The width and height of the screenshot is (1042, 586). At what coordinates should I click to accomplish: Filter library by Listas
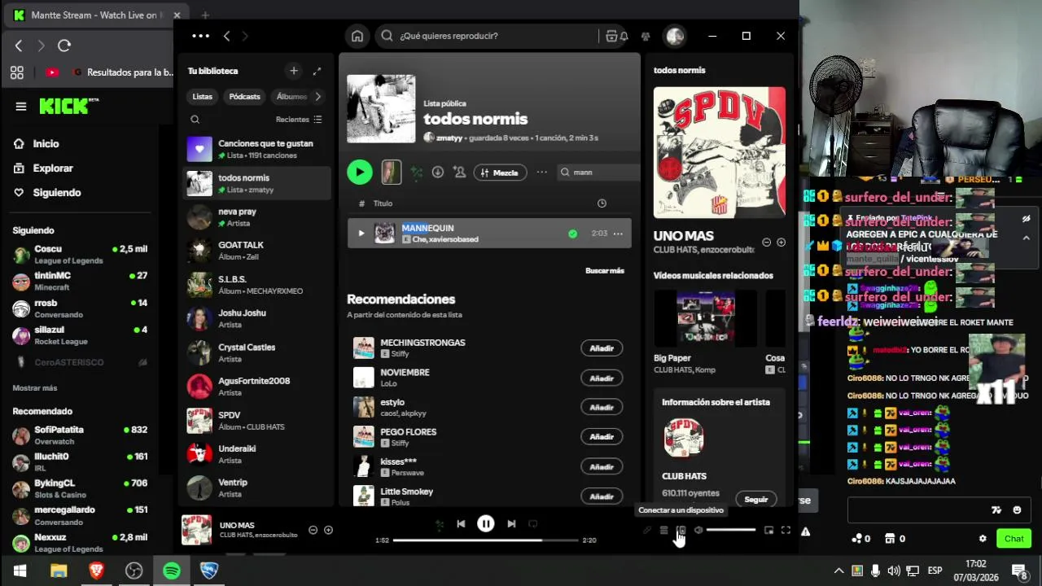[202, 97]
